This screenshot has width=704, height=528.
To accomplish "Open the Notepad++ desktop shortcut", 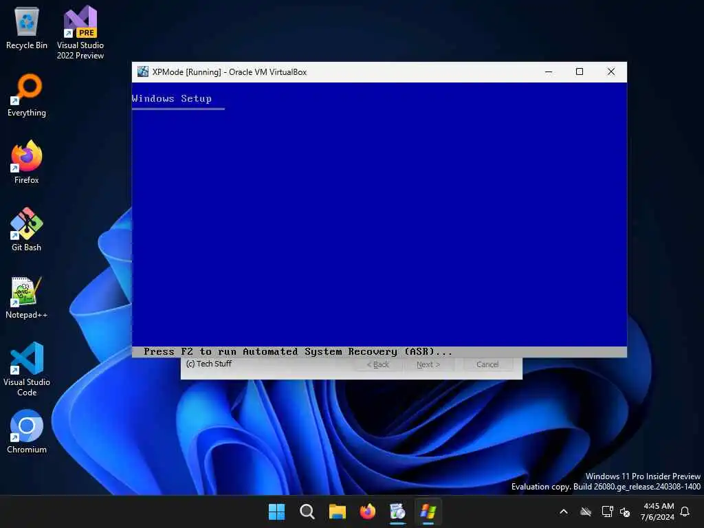I will click(27, 297).
